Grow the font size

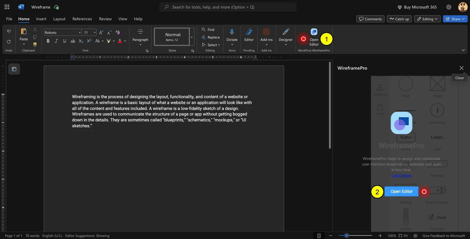tap(101, 32)
